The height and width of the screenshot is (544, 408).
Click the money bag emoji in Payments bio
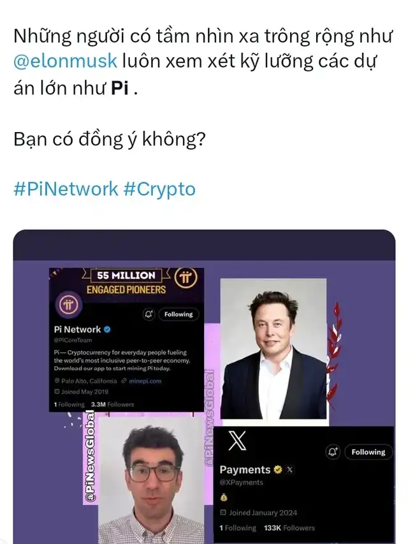click(224, 497)
